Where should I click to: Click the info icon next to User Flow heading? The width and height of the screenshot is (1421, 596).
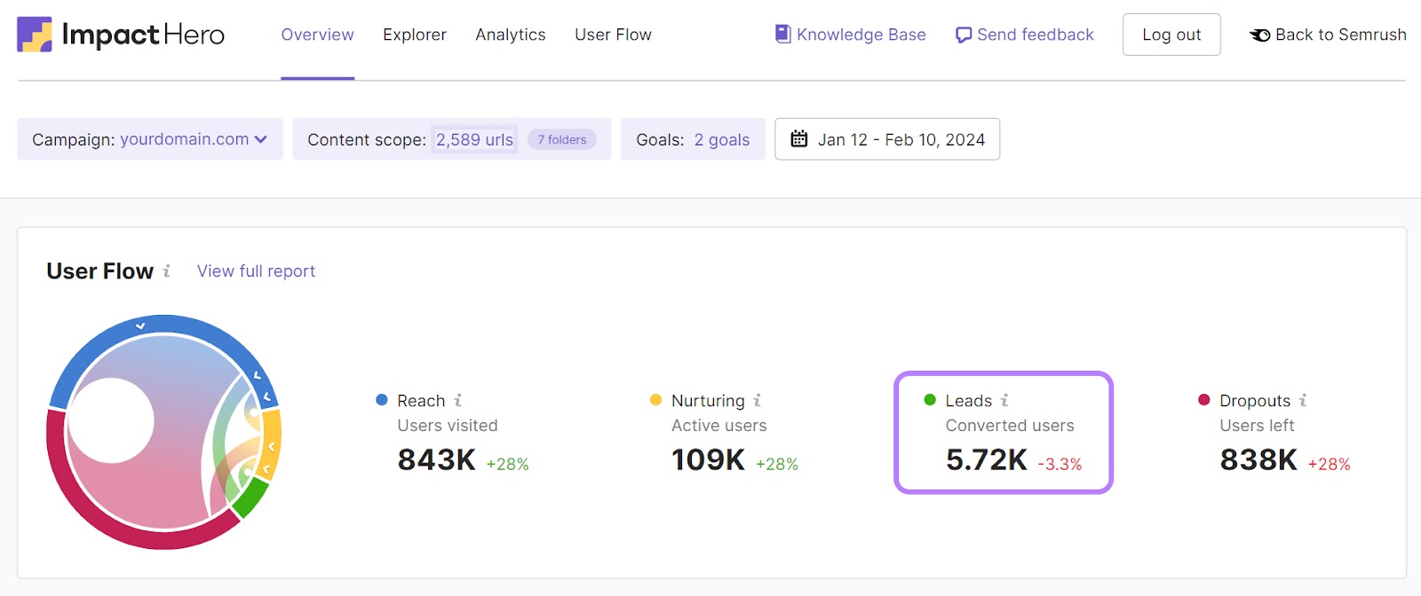tap(166, 271)
